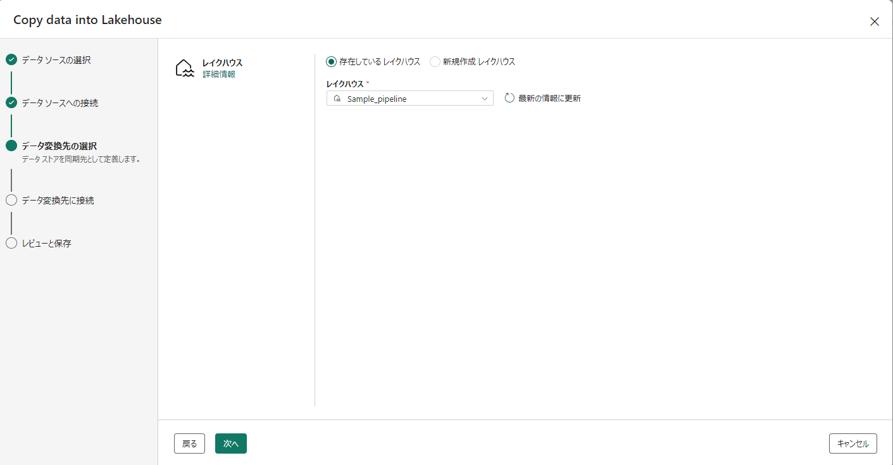Click the Copy data into Lakehouse title
Image resolution: width=893 pixels, height=465 pixels.
click(87, 20)
